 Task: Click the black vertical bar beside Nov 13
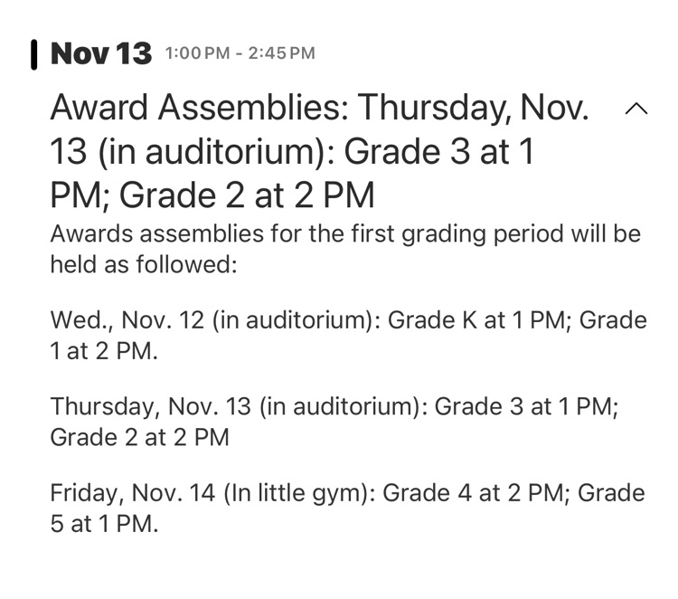point(33,53)
